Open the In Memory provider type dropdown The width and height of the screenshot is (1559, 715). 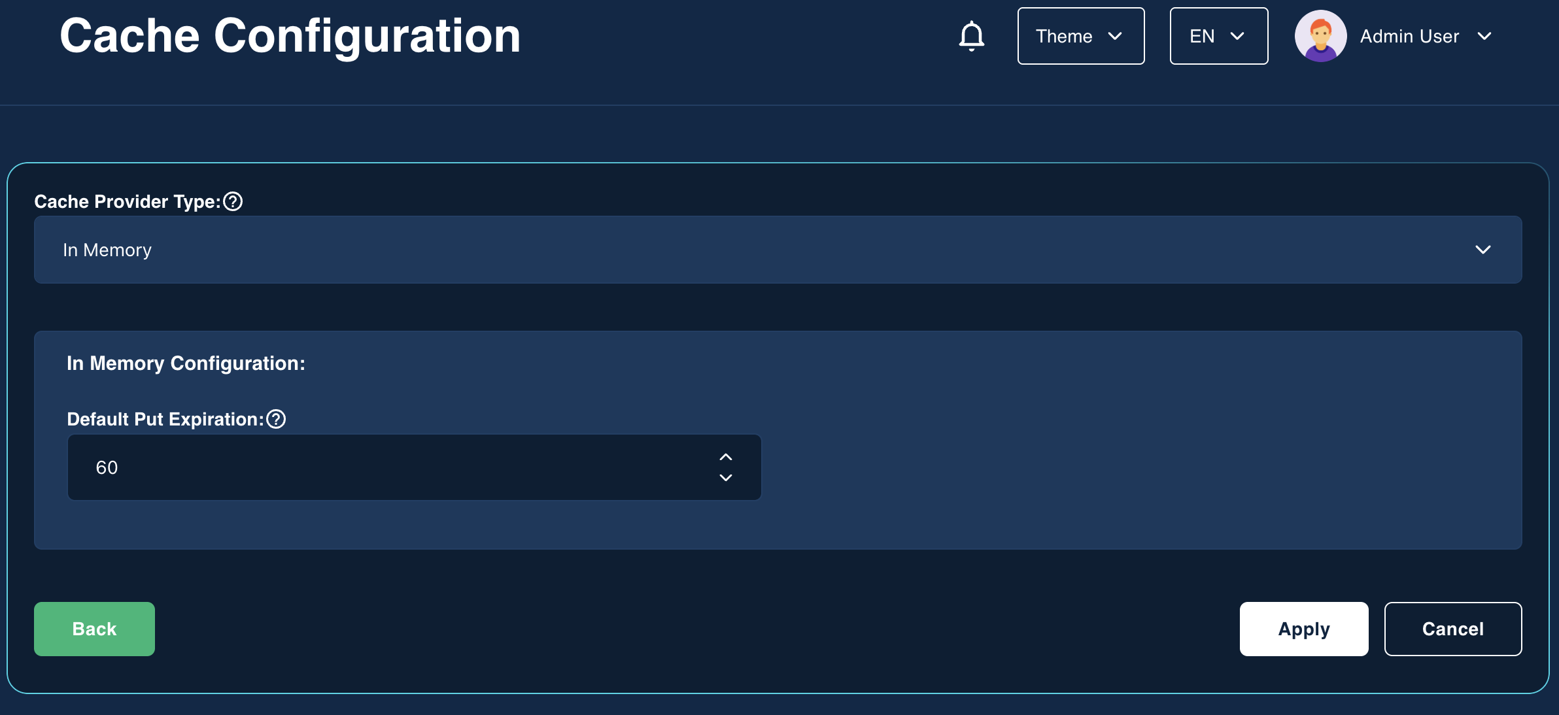click(x=778, y=250)
